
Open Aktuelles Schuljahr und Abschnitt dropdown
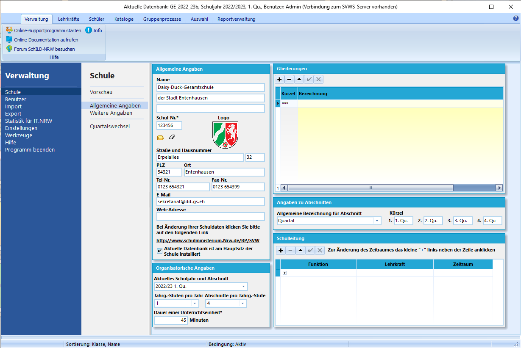click(244, 286)
